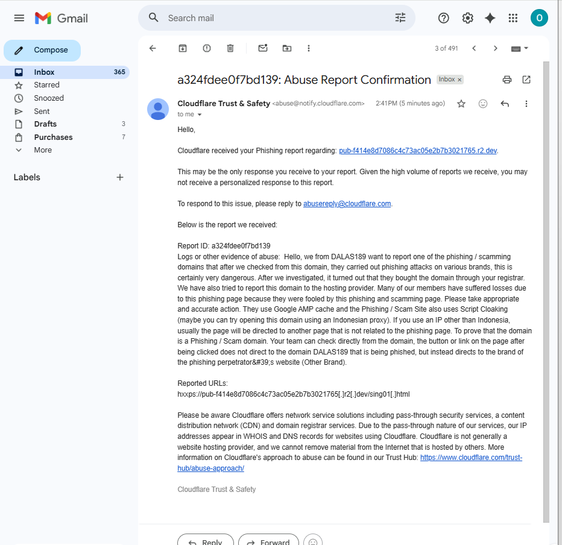Expand input tools dropdown arrow

click(x=526, y=48)
